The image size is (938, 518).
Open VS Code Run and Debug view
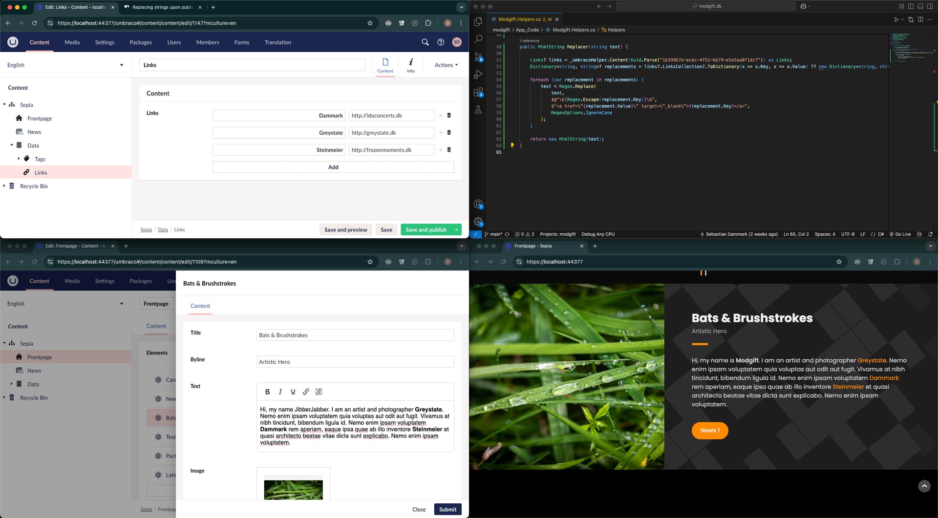tap(478, 74)
